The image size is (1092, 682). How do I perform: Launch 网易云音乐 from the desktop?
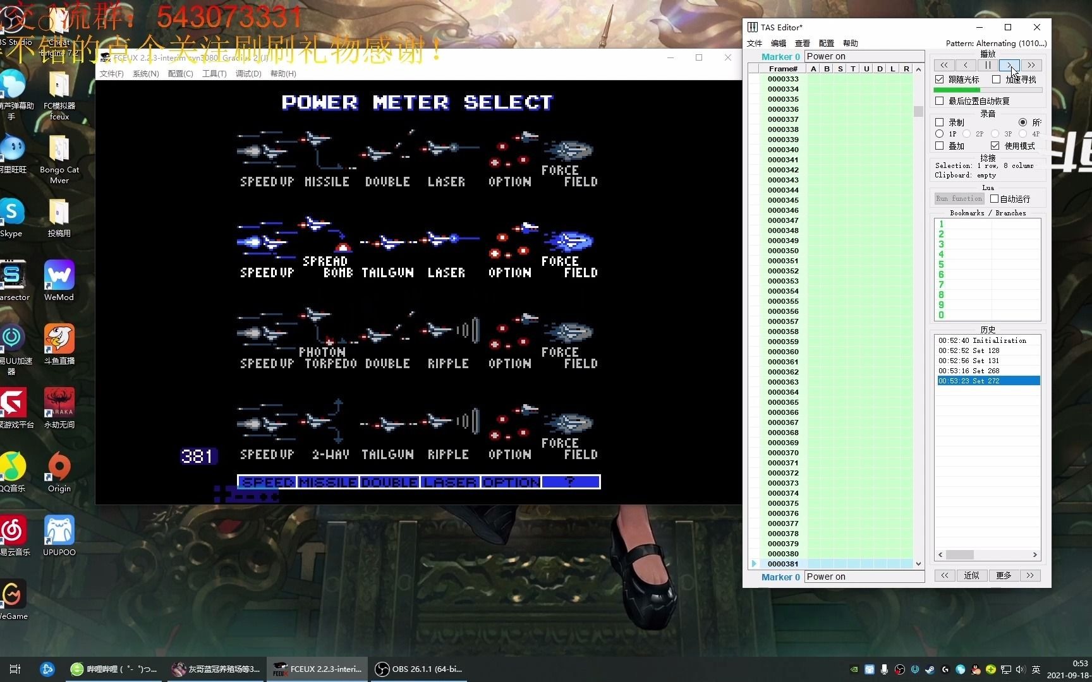click(x=13, y=536)
